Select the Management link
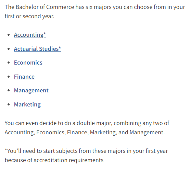 click(x=31, y=91)
